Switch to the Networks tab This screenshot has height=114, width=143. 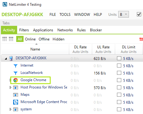[x=65, y=30]
